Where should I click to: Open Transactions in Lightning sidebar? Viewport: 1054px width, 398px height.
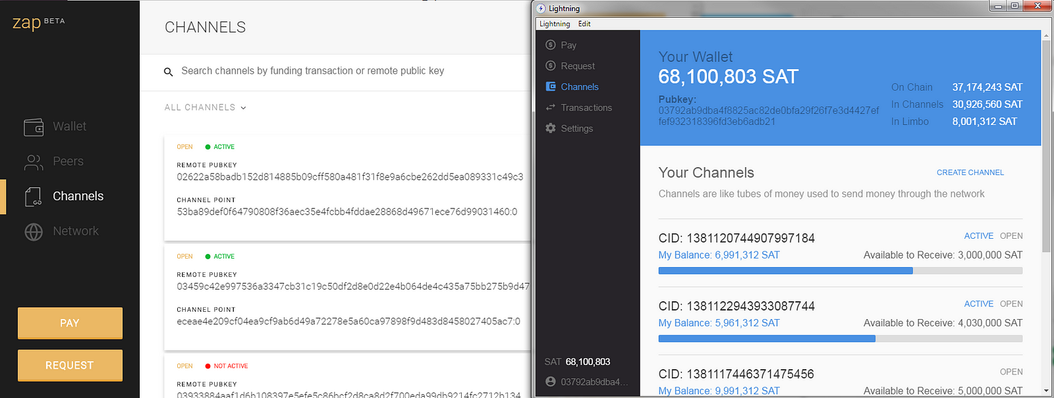tap(586, 107)
